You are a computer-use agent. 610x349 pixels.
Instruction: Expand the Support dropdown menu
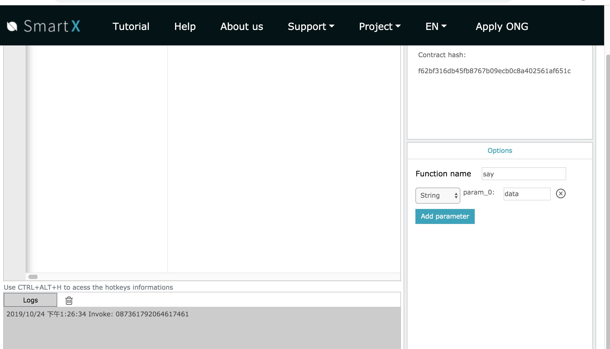tap(311, 26)
